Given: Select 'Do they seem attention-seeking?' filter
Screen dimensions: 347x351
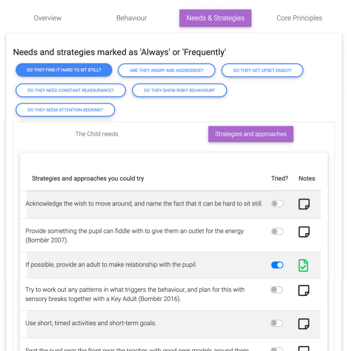Looking at the screenshot, I should pos(65,110).
